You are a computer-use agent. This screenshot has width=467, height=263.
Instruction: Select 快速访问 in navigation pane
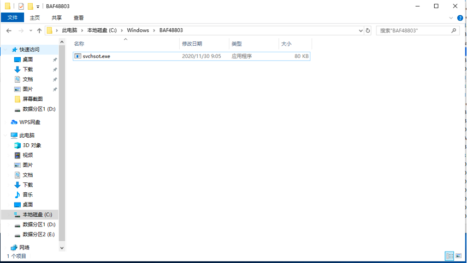29,50
